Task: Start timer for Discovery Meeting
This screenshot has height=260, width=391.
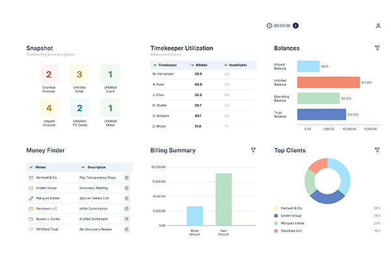Action: coord(126,188)
